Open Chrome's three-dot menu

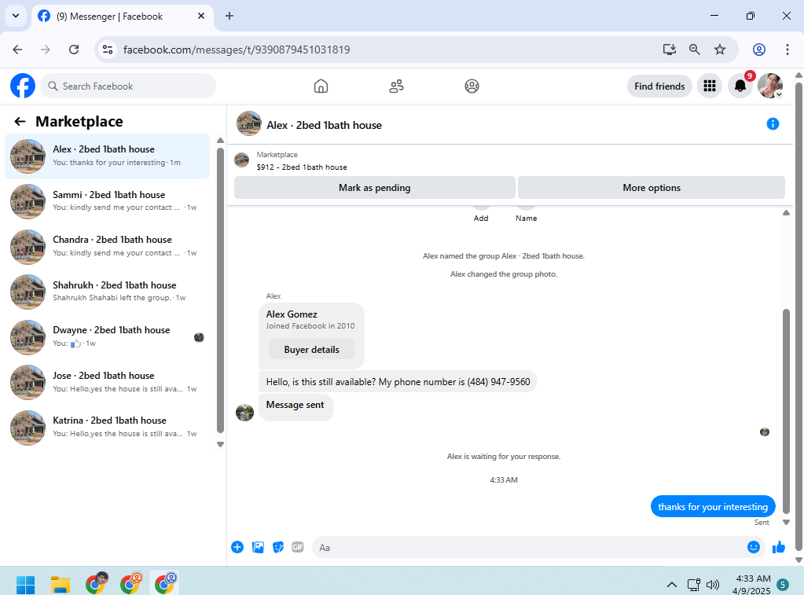(787, 50)
